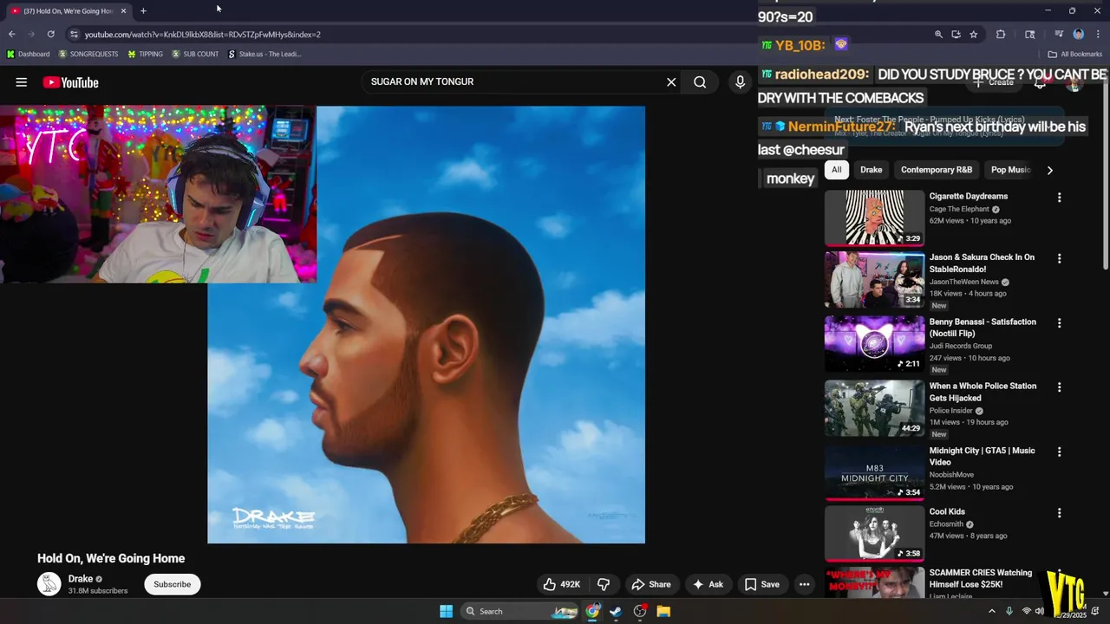The height and width of the screenshot is (624, 1110).
Task: Select the Drake filter chip
Action: [871, 170]
